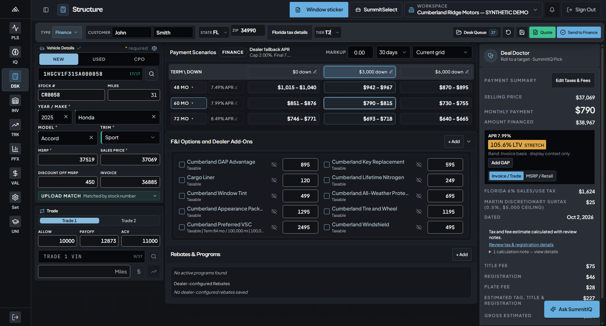This screenshot has height=326, width=606.
Task: Search the VIN with magnifier icon
Action: pyautogui.click(x=151, y=74)
